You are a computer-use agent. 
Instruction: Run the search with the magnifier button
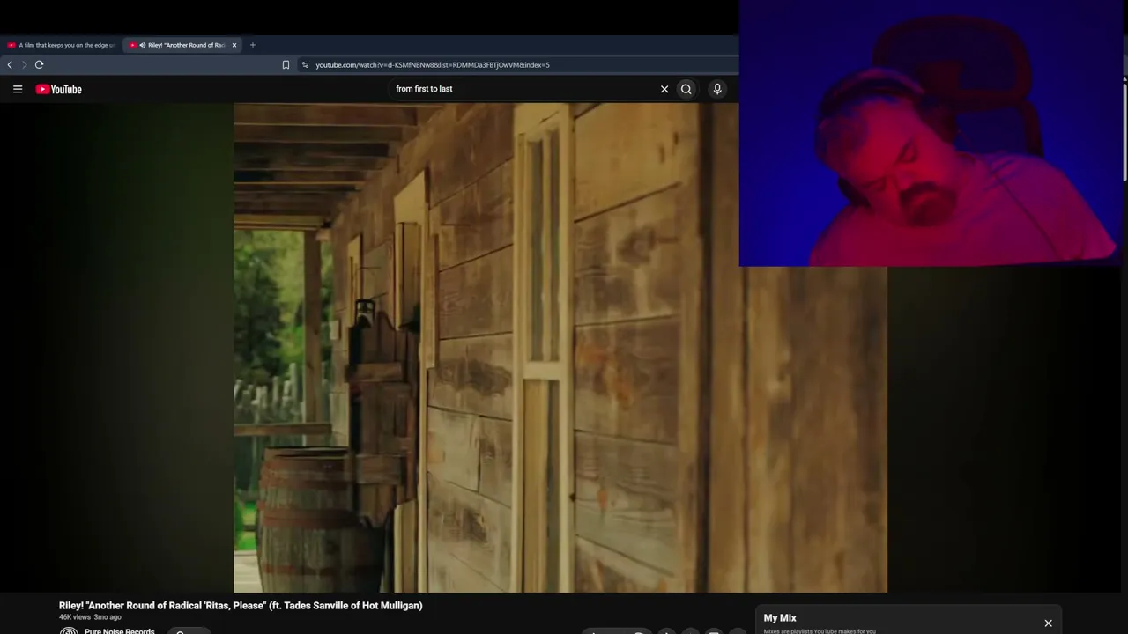686,89
